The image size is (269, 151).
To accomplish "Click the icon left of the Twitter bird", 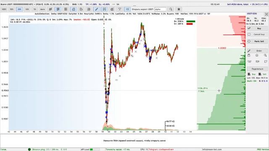I will tap(258, 62).
